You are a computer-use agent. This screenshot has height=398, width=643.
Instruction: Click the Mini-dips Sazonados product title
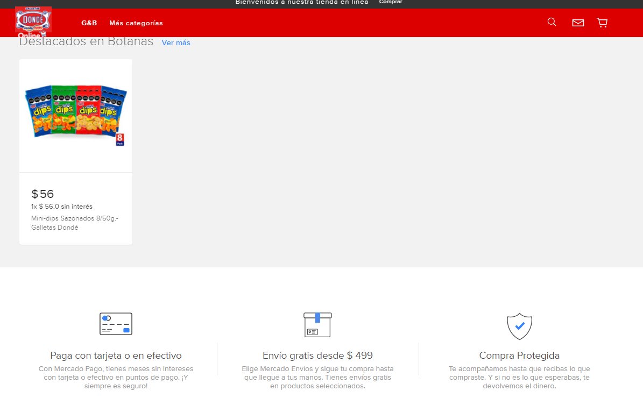75,223
